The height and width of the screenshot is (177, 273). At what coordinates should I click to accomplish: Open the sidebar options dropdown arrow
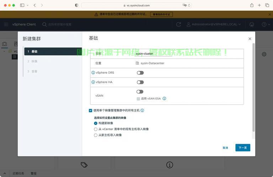pyautogui.click(x=27, y=5)
